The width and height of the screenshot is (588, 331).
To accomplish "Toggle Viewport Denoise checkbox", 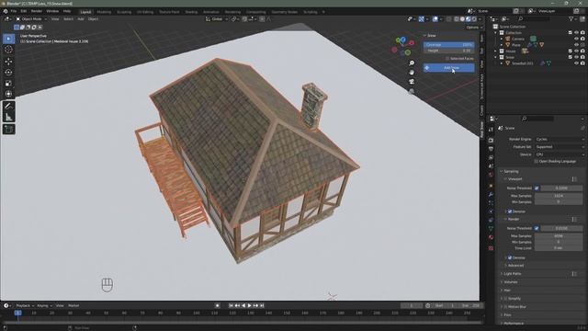I will point(510,211).
